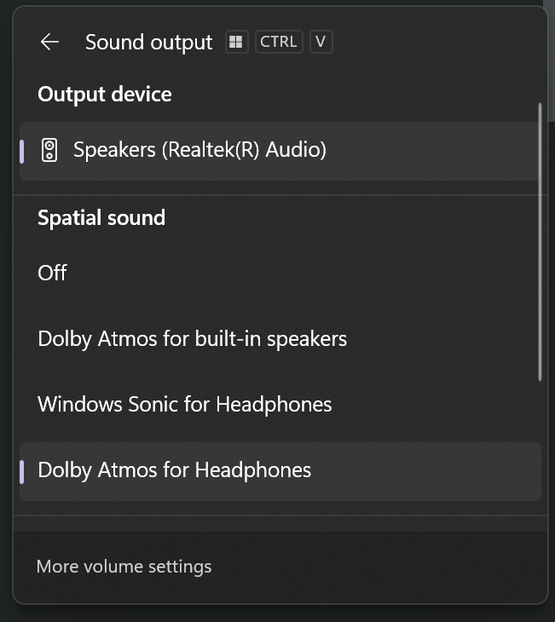The image size is (555, 622).
Task: Select Speakers (Realtek(R) Audio) output device
Action: (x=199, y=151)
